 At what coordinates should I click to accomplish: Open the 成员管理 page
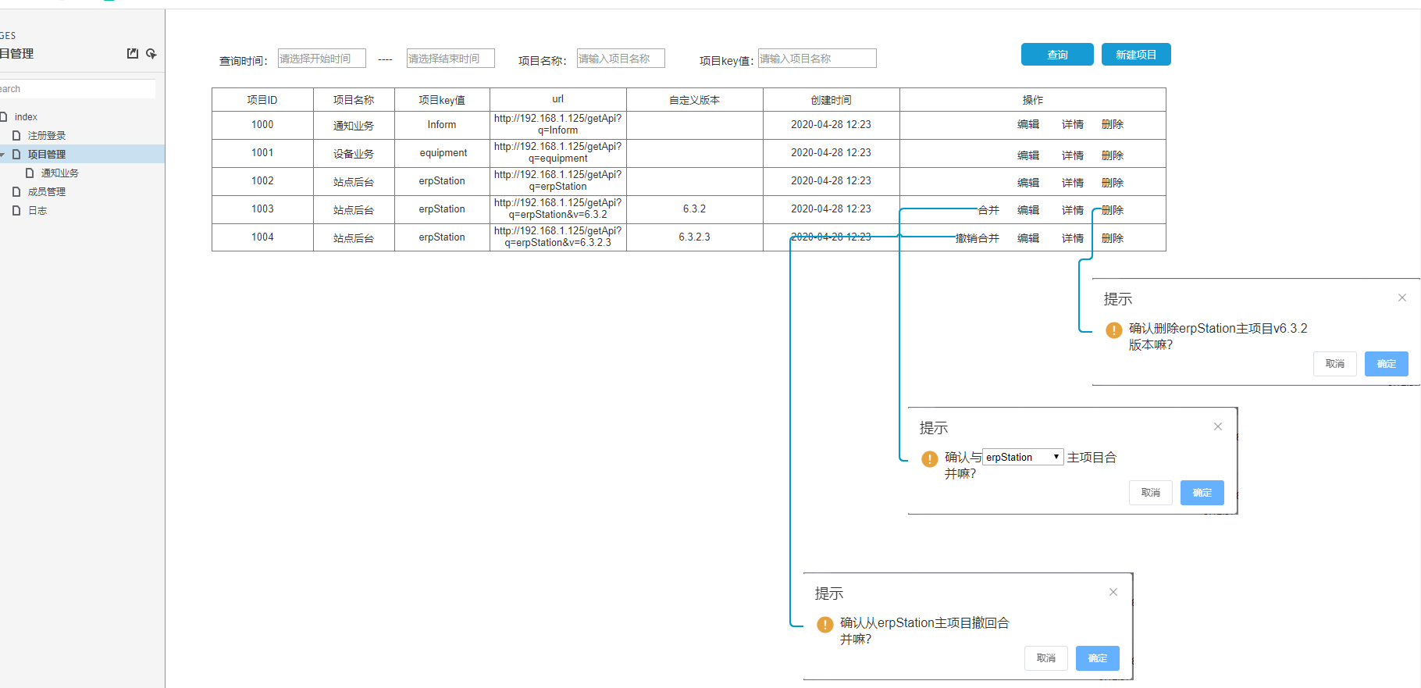pyautogui.click(x=47, y=191)
